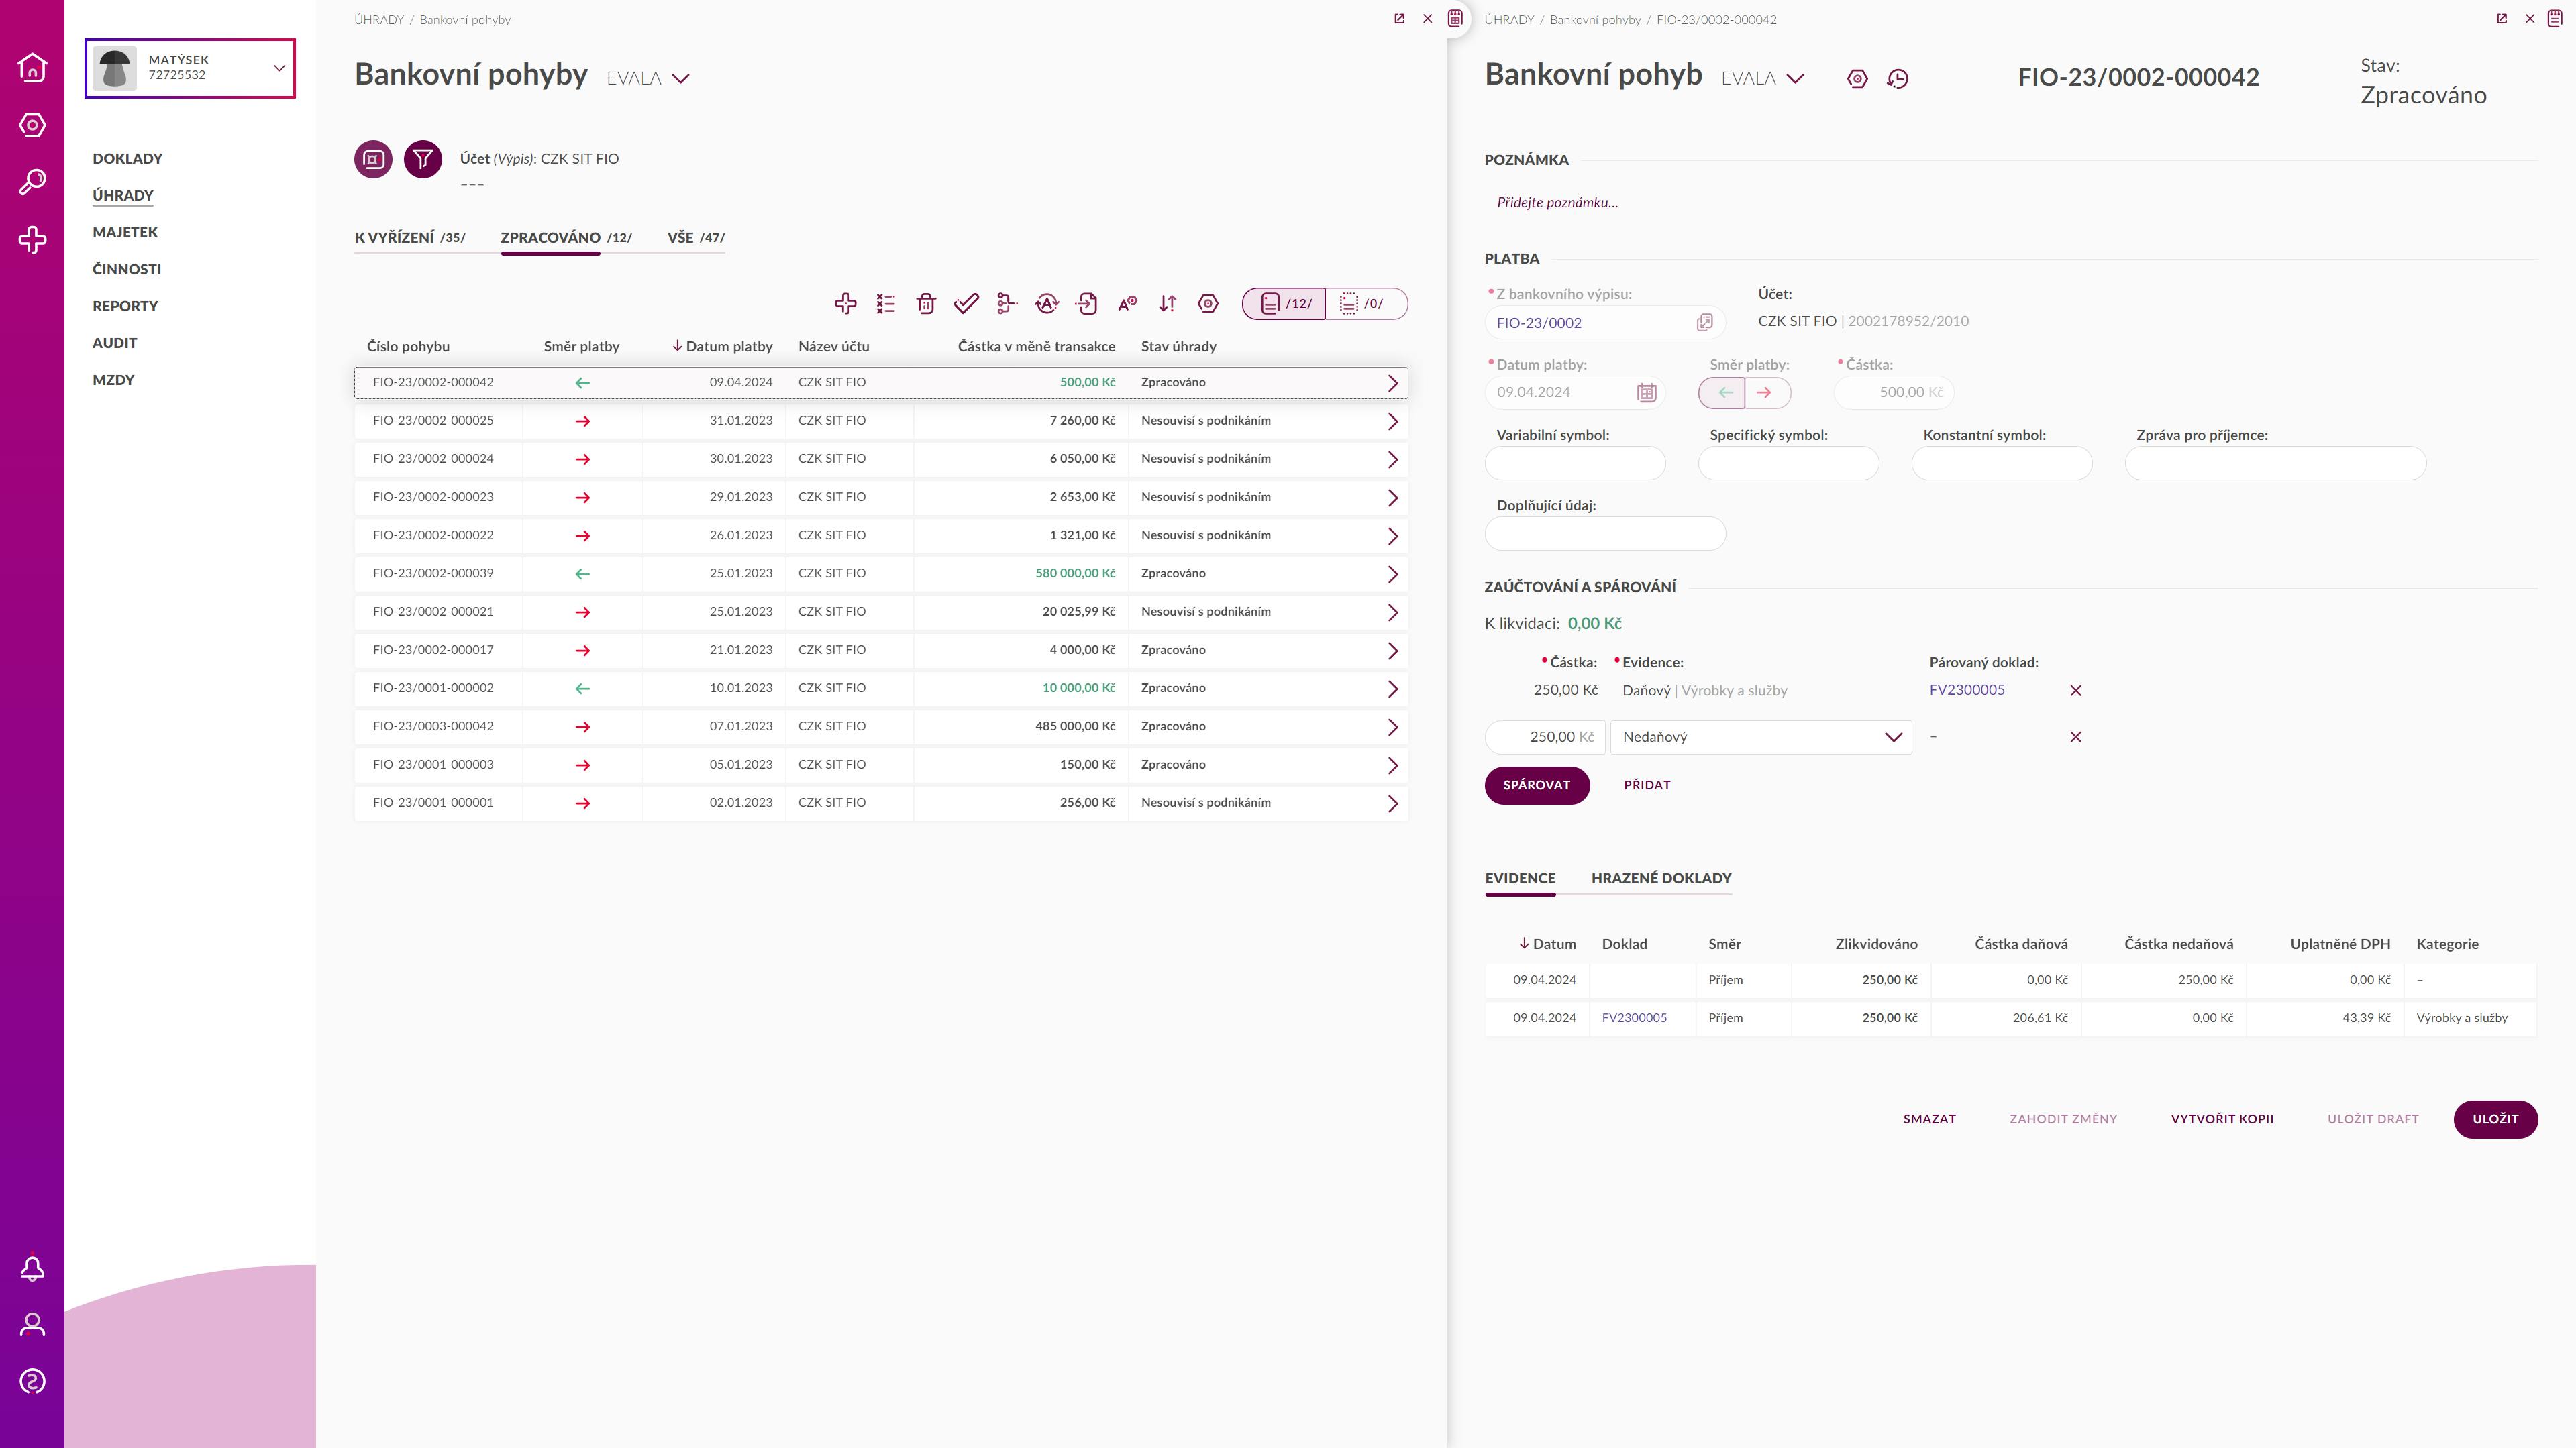The height and width of the screenshot is (1448, 2576).
Task: Switch to ZPRACOVÁNO tab
Action: pos(566,238)
